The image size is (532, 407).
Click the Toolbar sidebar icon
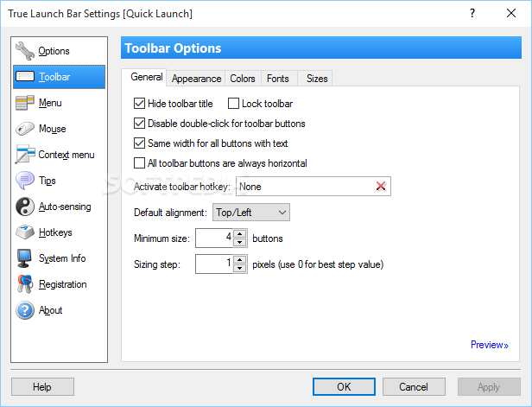tap(25, 77)
